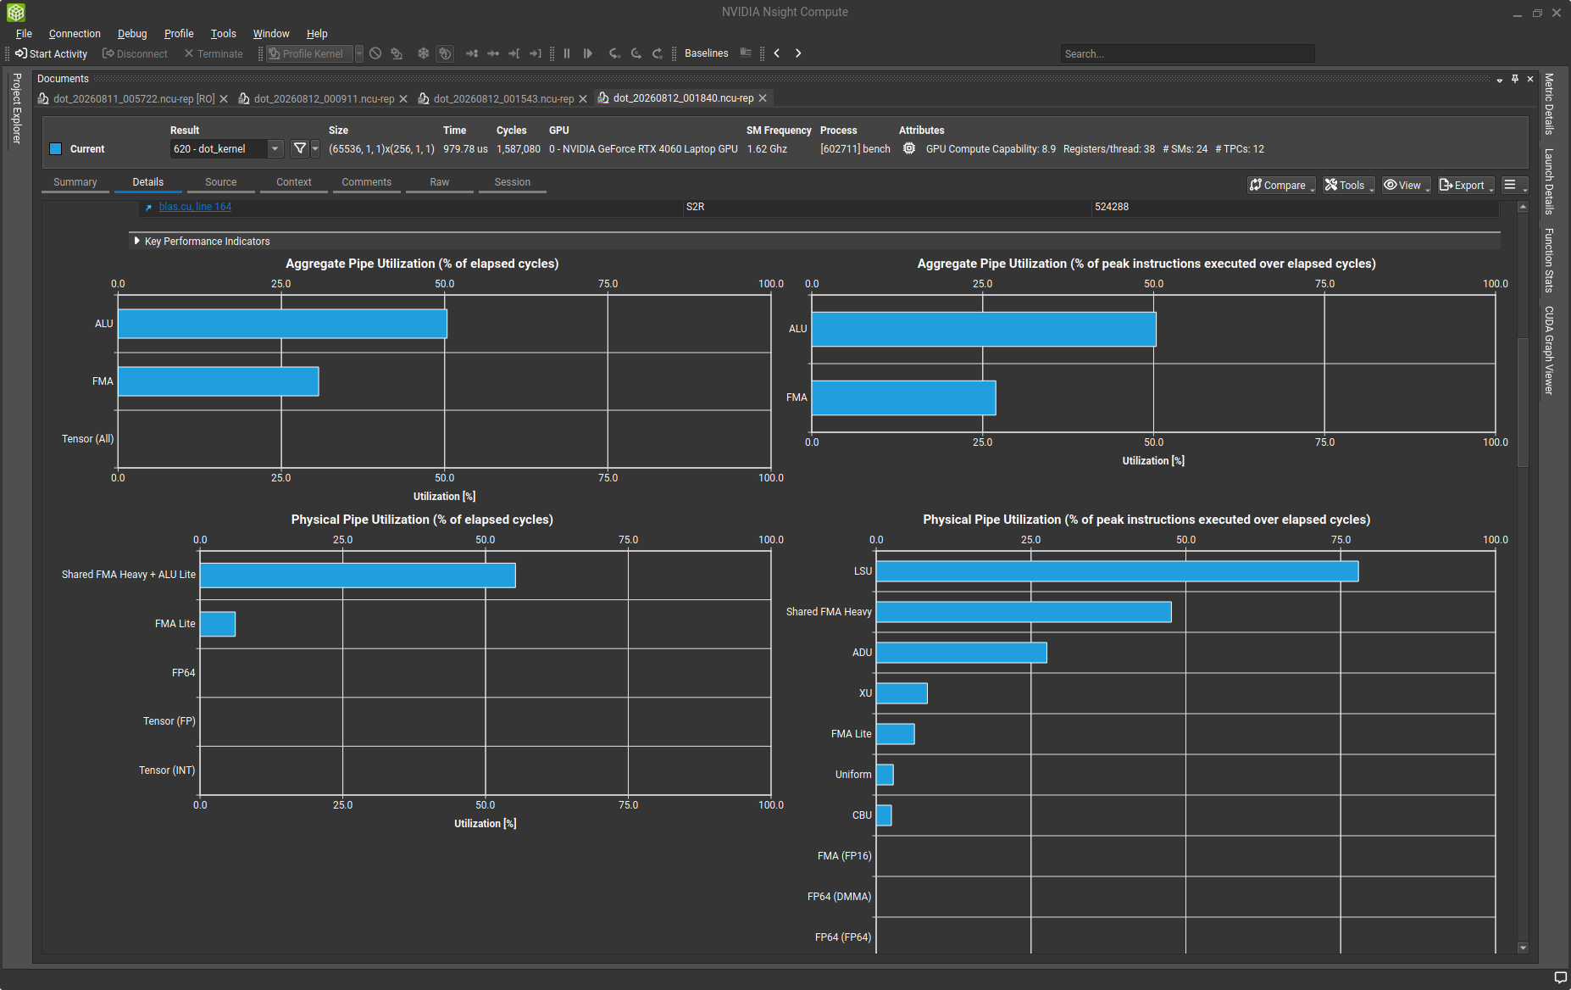Open the View dropdown
Viewport: 1571px width, 990px height.
pos(1407,185)
